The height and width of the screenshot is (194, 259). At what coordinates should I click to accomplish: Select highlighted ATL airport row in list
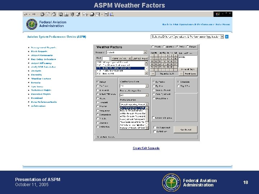121,68
